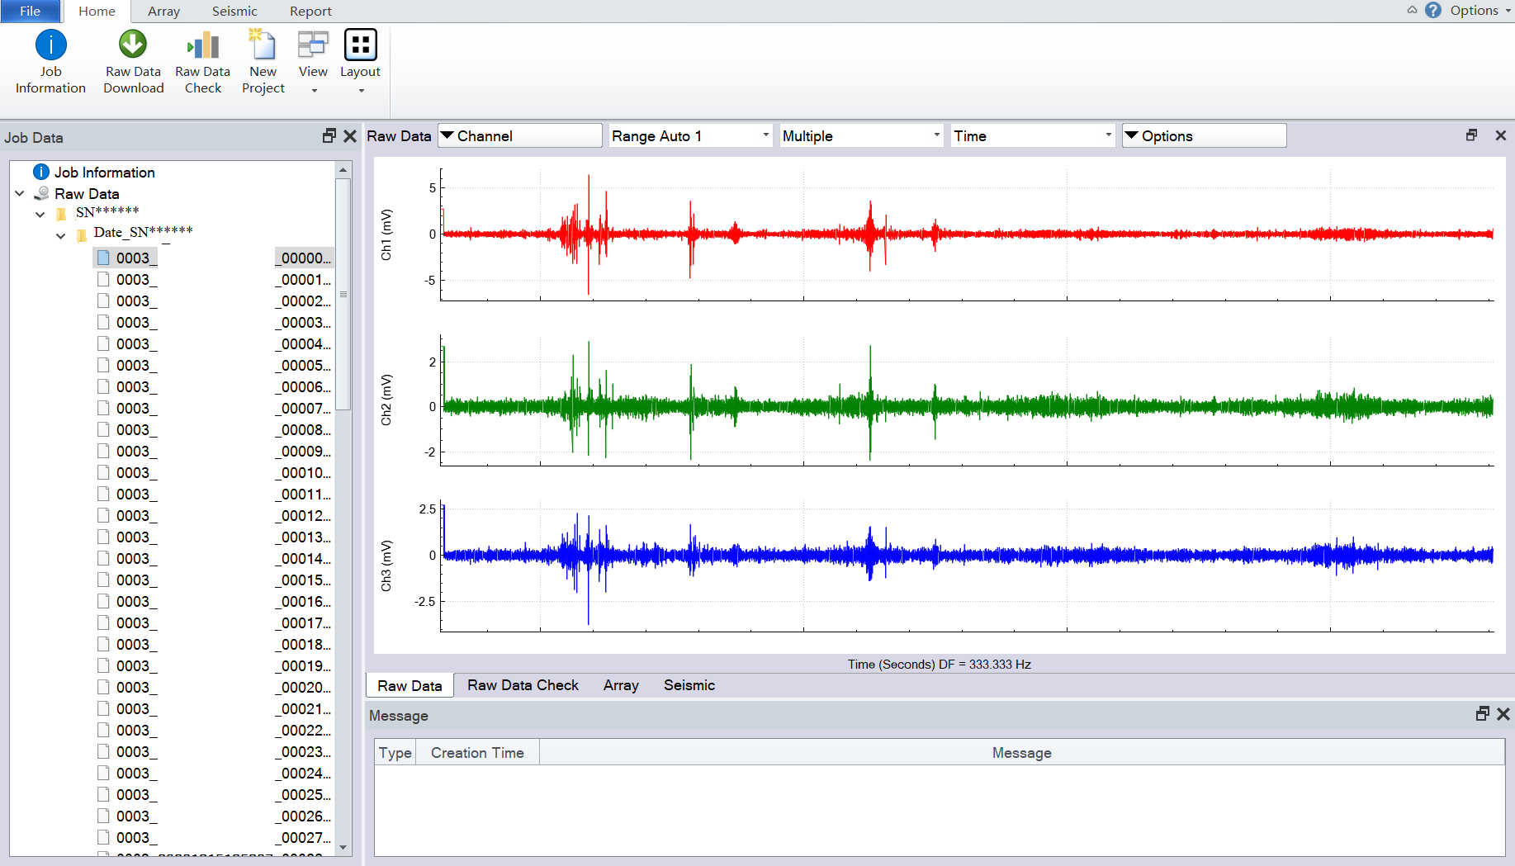Viewport: 1515px width, 866px height.
Task: Collapse the Raw Data tree node
Action: 20,193
